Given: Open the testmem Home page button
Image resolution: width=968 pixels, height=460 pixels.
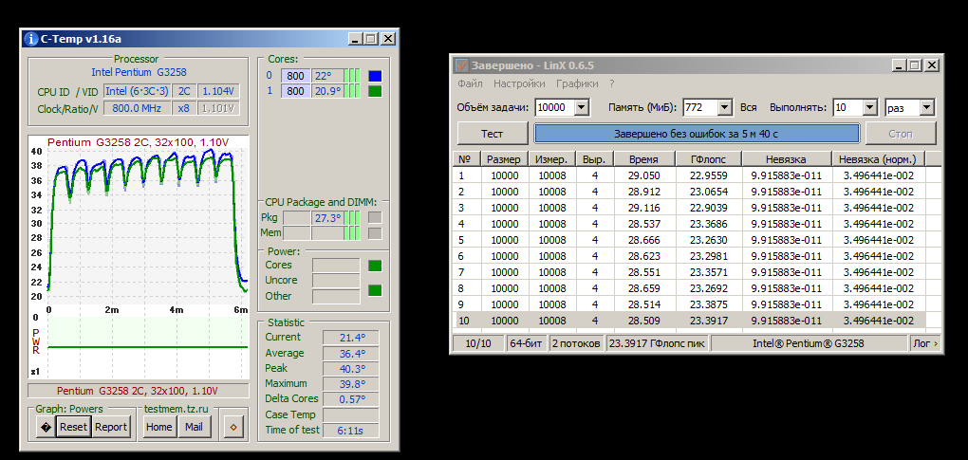Looking at the screenshot, I should pyautogui.click(x=159, y=426).
